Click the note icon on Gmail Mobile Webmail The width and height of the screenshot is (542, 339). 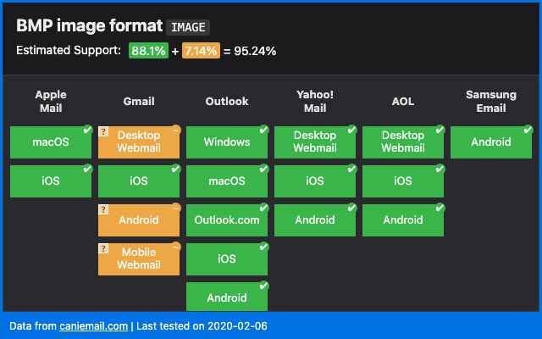103,248
